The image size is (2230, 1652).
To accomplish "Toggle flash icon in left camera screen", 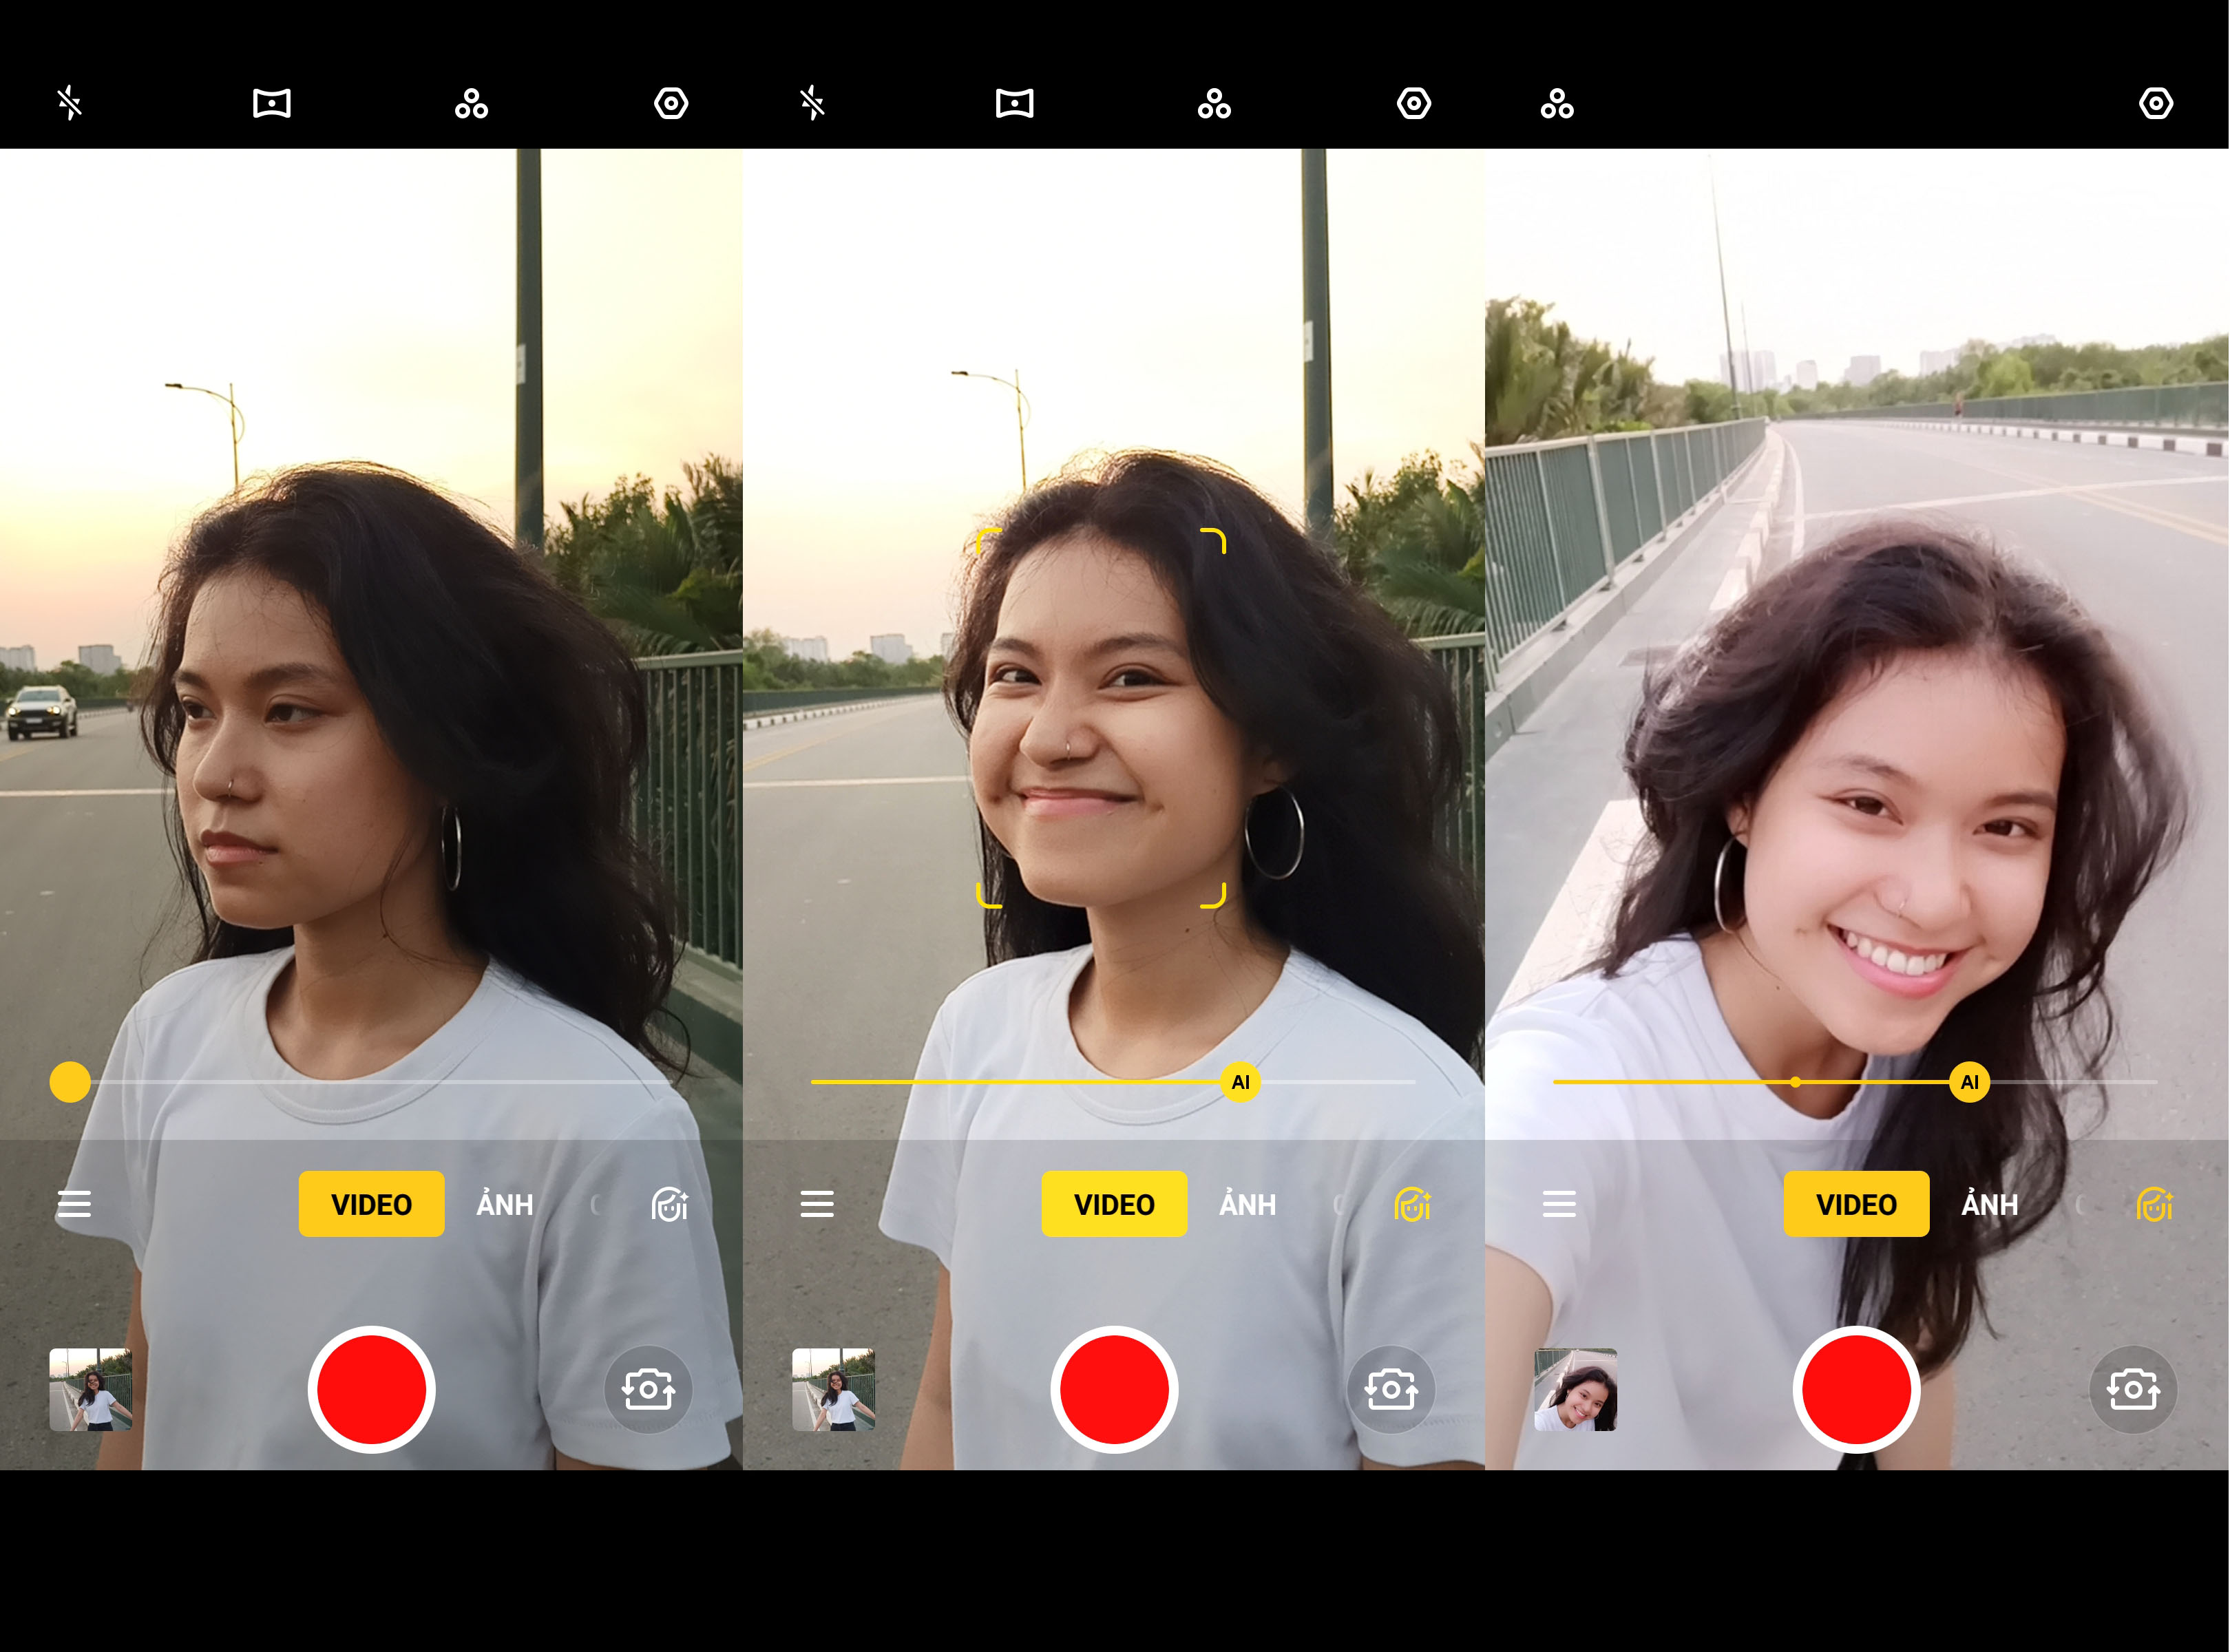I will click(69, 103).
